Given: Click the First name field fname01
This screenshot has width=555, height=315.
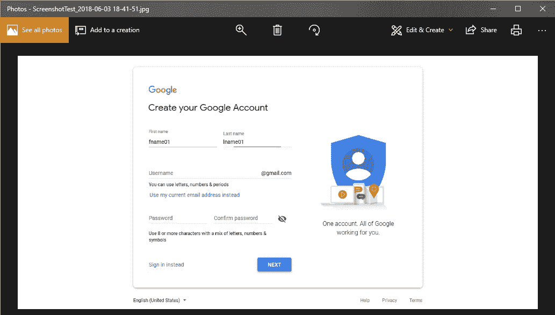Looking at the screenshot, I should pos(183,142).
